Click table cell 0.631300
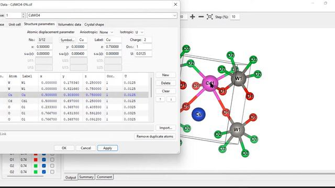The width and height of the screenshot is (335, 188). pos(71,113)
